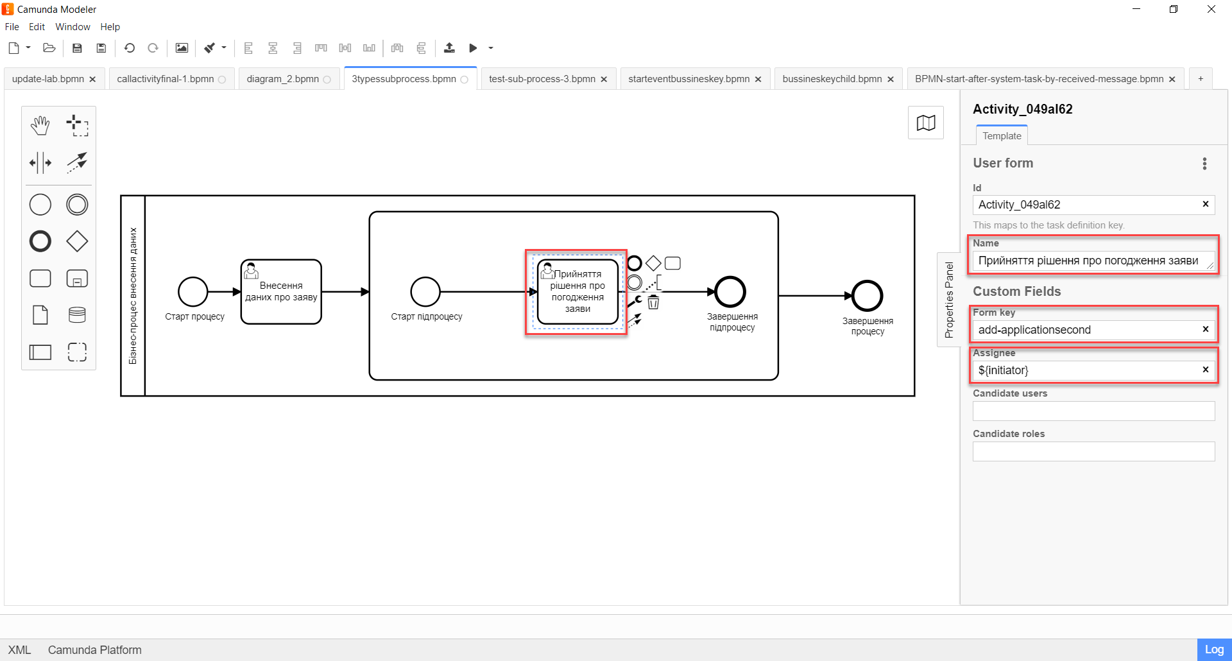Viewport: 1232px width, 661px height.
Task: Create a collapsed subprocess from palette
Action: [77, 279]
